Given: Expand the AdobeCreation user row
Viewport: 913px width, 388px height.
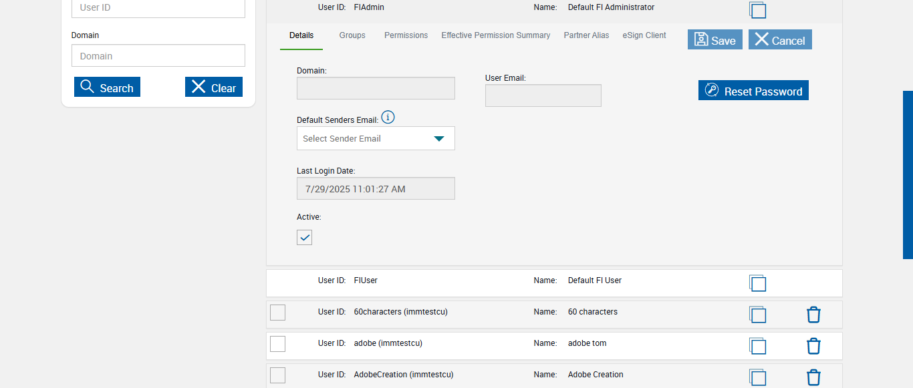Looking at the screenshot, I should click(468, 375).
